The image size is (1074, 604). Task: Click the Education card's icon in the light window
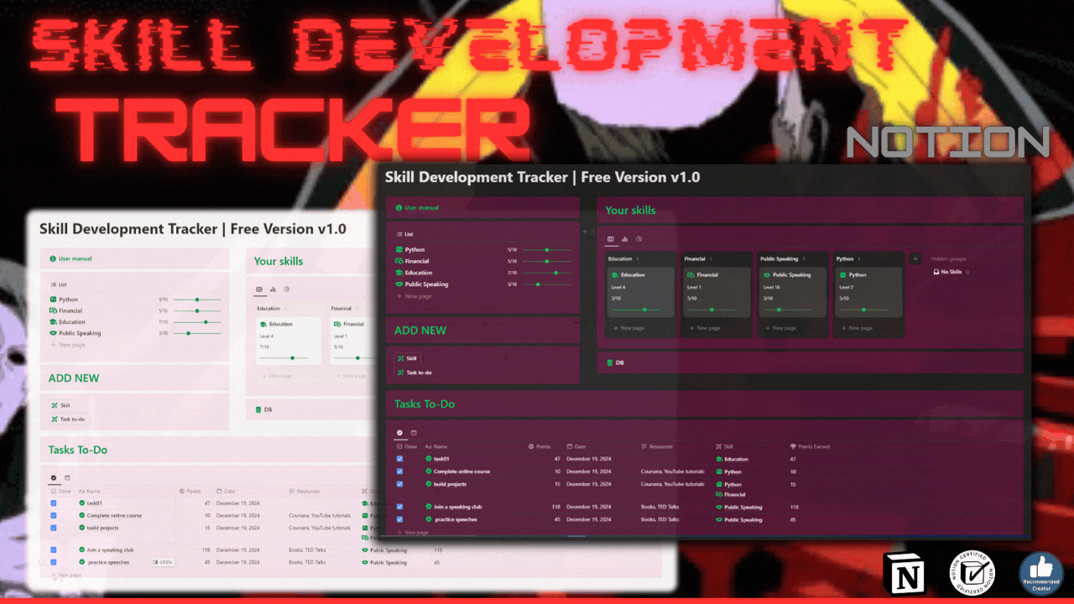[x=263, y=324]
